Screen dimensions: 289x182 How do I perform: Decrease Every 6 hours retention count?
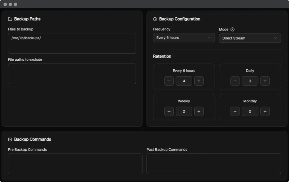coord(169,81)
